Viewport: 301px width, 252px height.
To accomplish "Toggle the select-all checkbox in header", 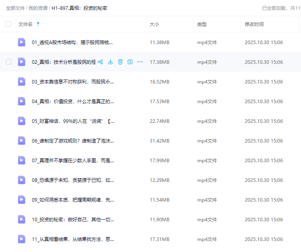I will click(x=8, y=24).
